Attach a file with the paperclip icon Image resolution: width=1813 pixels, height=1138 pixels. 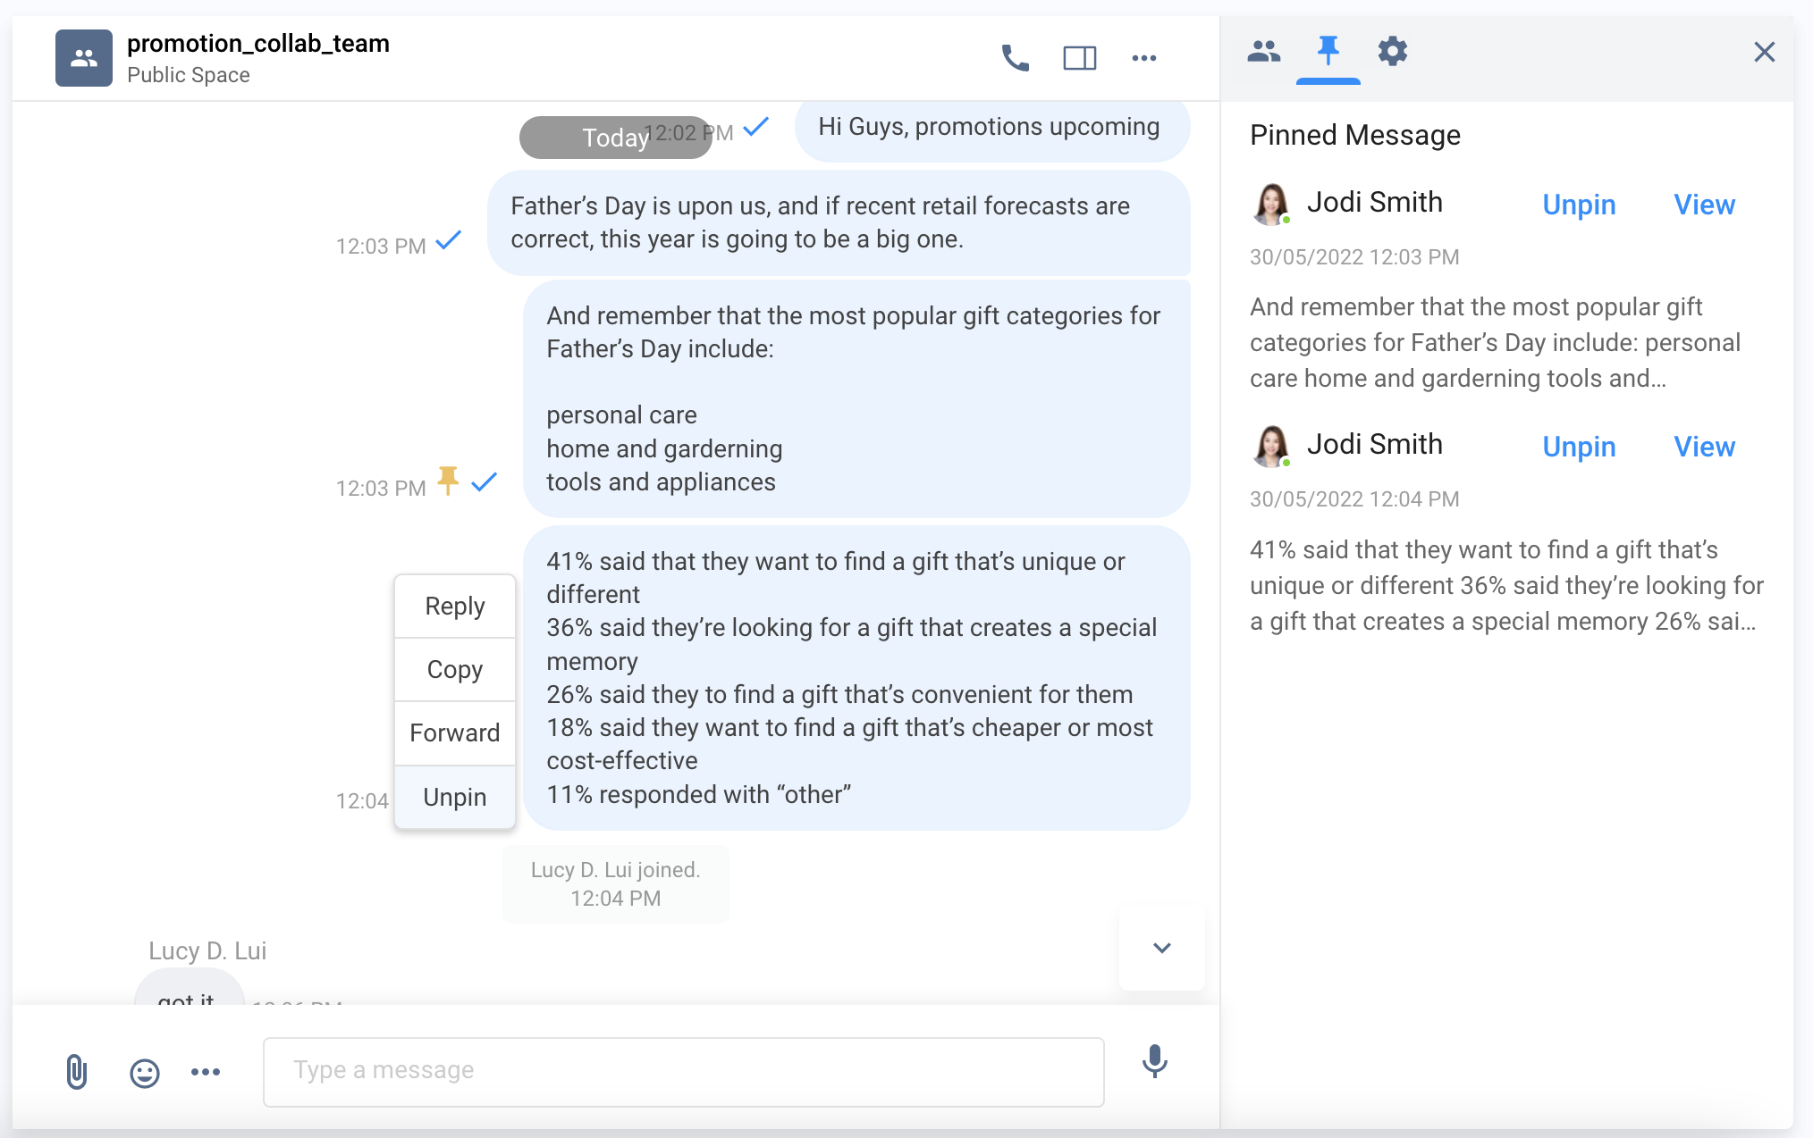77,1071
